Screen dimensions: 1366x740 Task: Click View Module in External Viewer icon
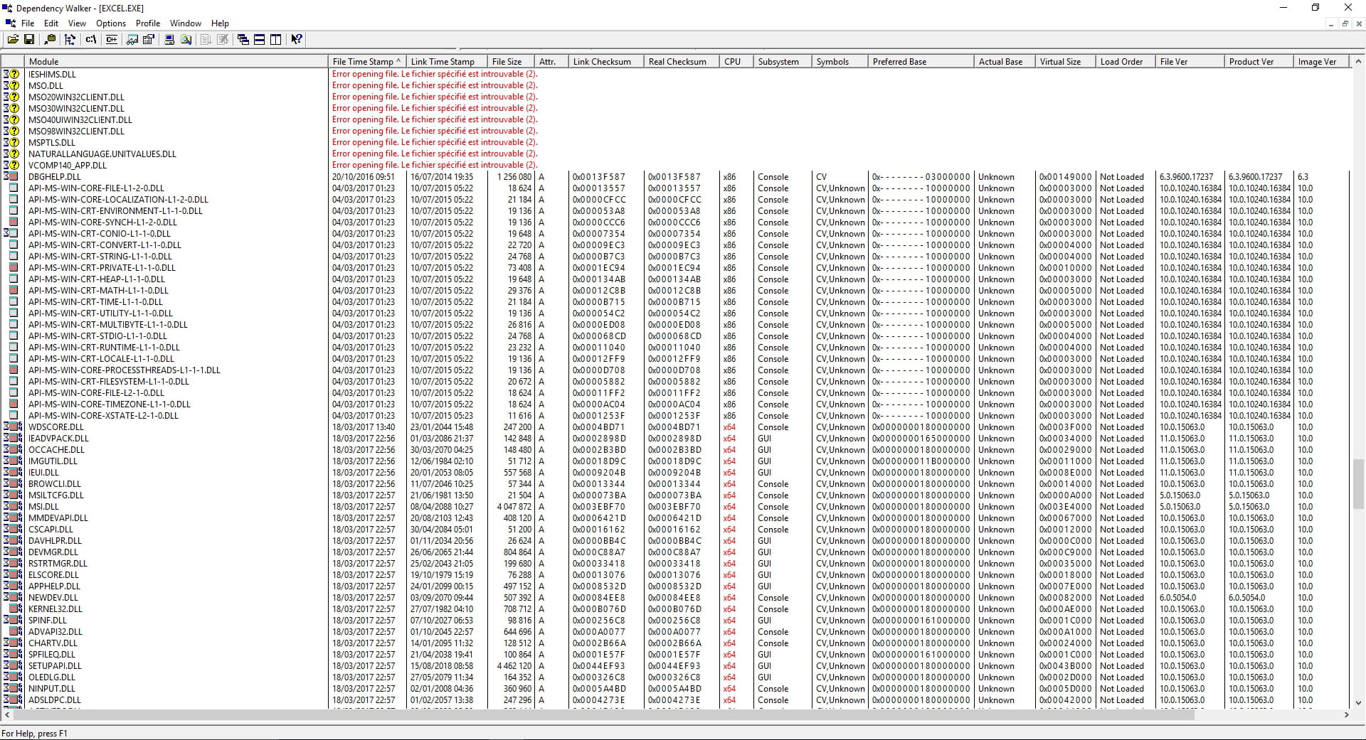pyautogui.click(x=132, y=40)
